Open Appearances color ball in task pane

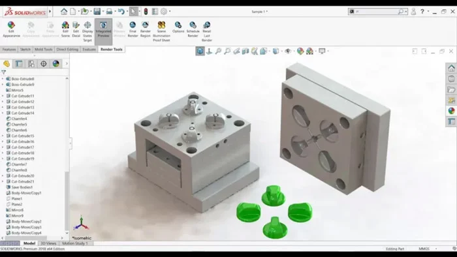point(452,111)
